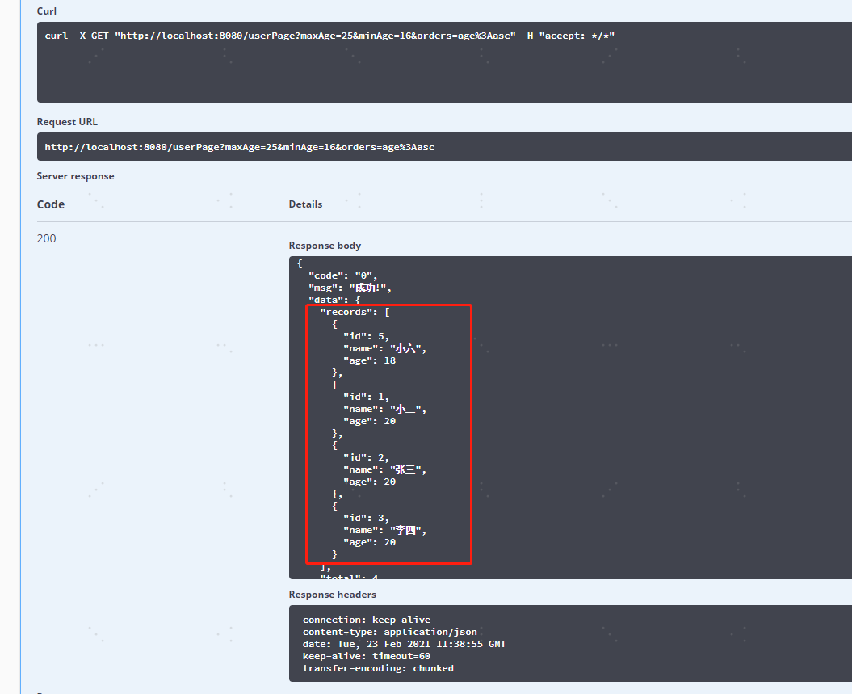
Task: Select the 200 status code
Action: click(47, 238)
